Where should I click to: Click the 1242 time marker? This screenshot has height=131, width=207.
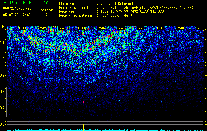[42, 28]
